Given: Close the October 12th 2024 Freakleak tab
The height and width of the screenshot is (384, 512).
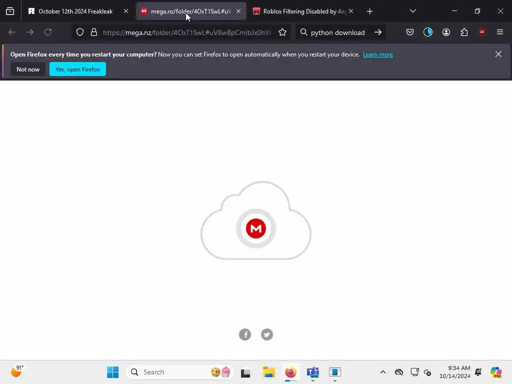Looking at the screenshot, I should [x=126, y=11].
